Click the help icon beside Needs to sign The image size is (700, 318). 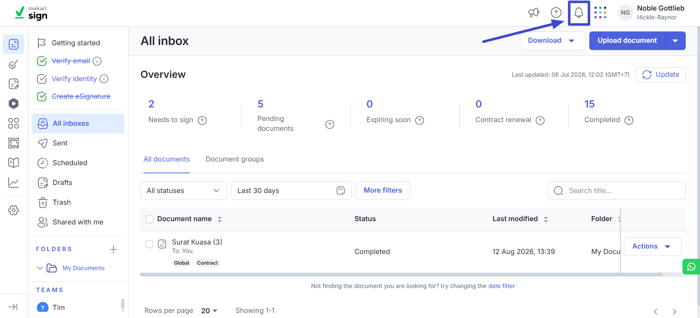click(x=202, y=120)
